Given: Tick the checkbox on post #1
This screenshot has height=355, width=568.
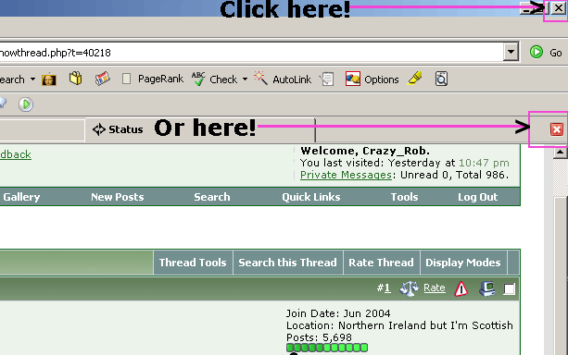Looking at the screenshot, I should pyautogui.click(x=509, y=289).
